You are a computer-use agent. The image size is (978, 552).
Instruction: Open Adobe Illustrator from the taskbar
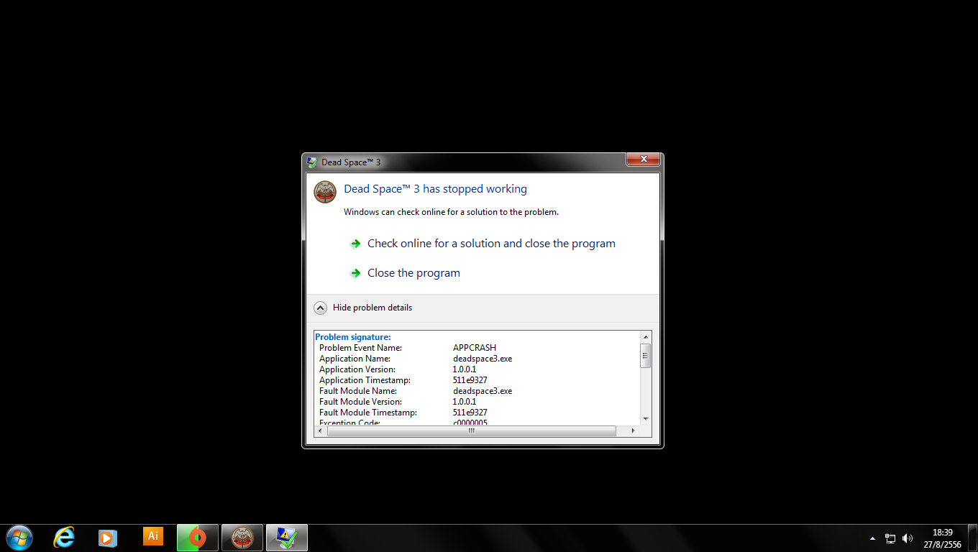(152, 536)
